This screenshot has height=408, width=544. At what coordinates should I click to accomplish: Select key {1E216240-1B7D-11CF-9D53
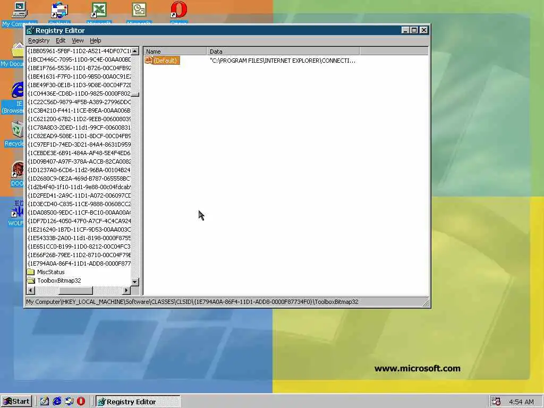pos(79,229)
